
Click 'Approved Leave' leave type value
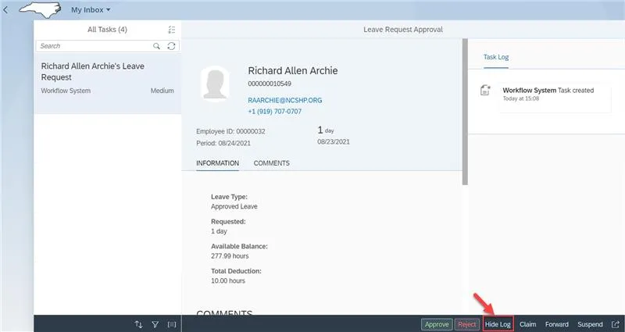pyautogui.click(x=234, y=206)
